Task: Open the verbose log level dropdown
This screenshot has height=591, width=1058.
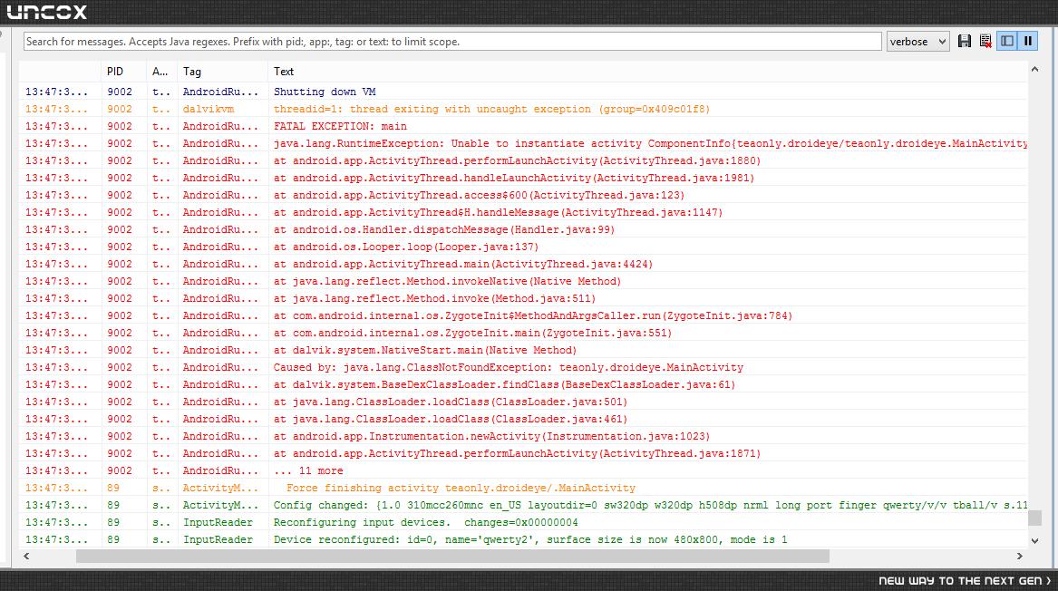Action: pos(917,41)
